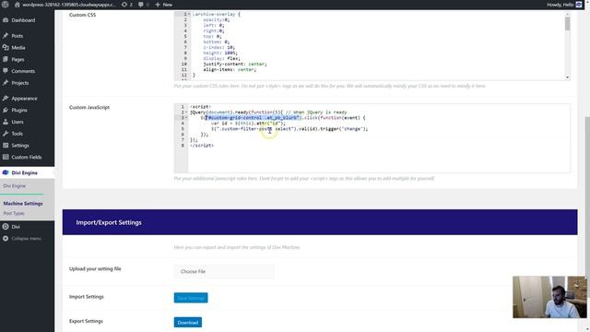Click the Posts pin icon
590x332 pixels.
[x=6, y=36]
